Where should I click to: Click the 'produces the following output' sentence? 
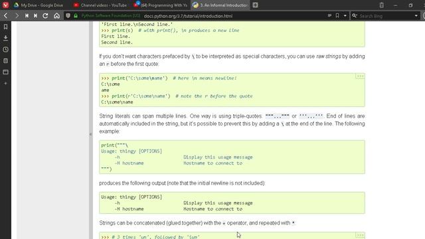pyautogui.click(x=182, y=183)
